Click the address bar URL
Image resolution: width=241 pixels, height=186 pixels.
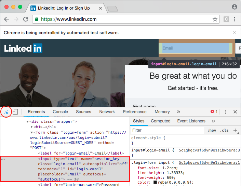[69, 19]
